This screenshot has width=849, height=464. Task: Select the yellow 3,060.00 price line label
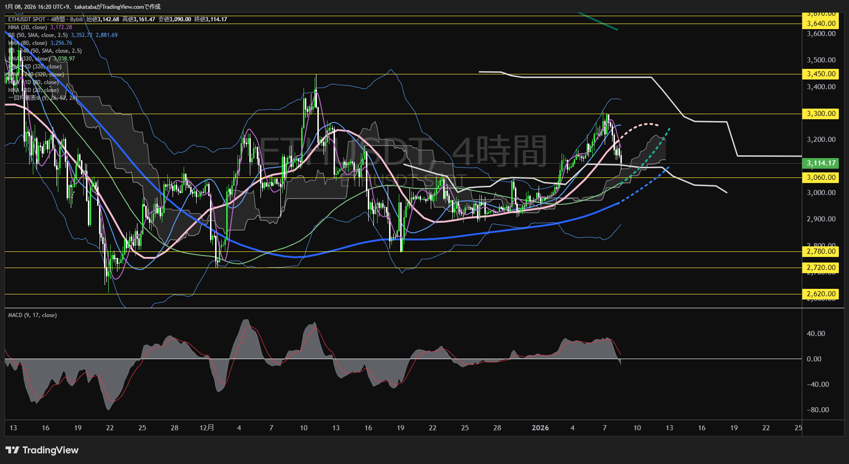(x=821, y=177)
